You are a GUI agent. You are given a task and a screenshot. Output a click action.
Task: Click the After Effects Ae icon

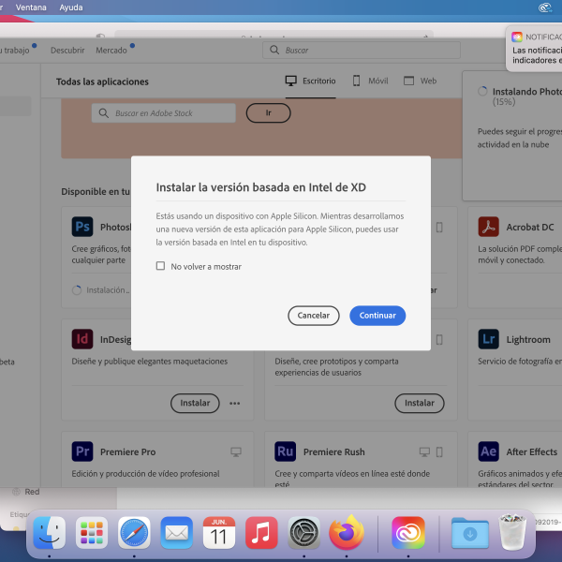coord(489,451)
